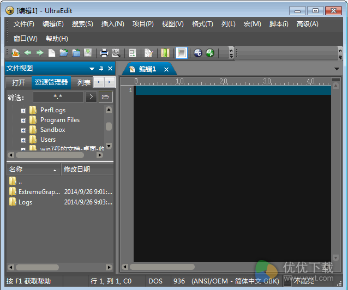Click the hex edit mode icon
348x290 pixels.
tap(148, 53)
